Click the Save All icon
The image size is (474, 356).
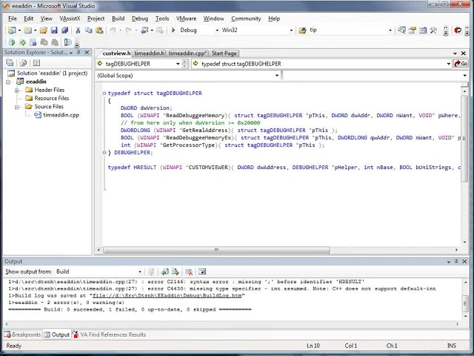64,30
